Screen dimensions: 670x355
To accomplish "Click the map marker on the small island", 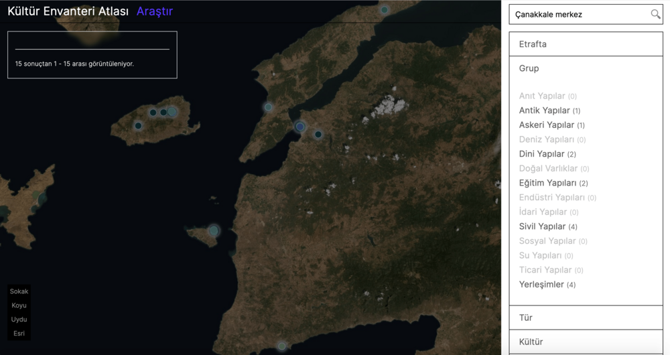I will (214, 230).
